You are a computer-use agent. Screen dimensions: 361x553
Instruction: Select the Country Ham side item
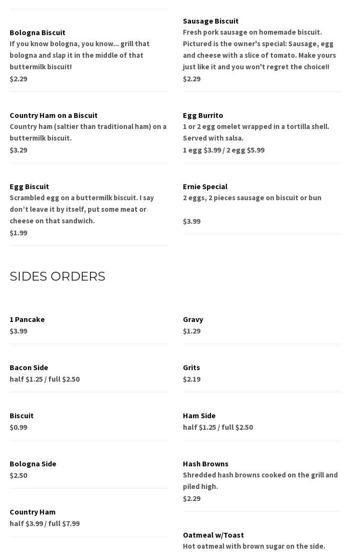pos(32,512)
